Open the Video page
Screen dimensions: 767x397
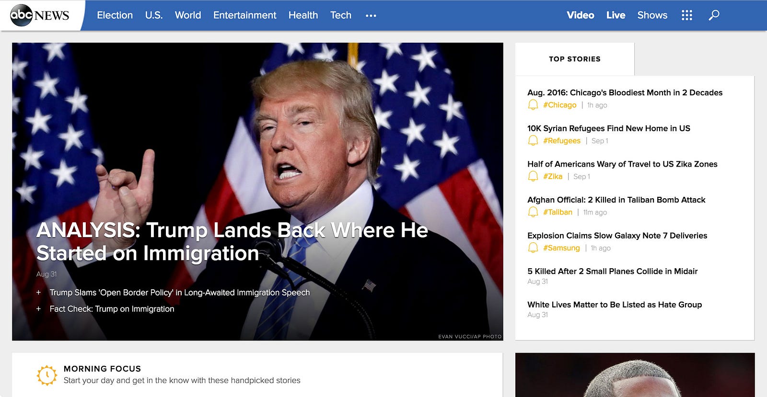tap(581, 15)
